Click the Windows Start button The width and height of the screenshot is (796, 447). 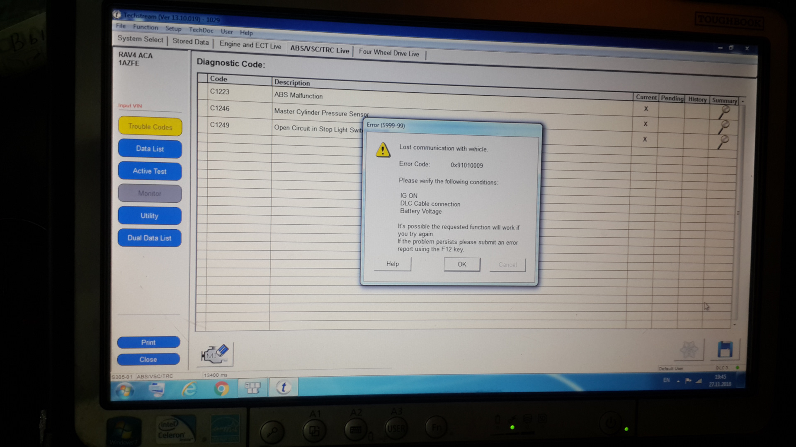(x=124, y=390)
